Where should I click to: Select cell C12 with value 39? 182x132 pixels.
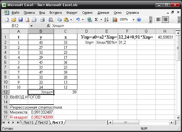[65, 92]
